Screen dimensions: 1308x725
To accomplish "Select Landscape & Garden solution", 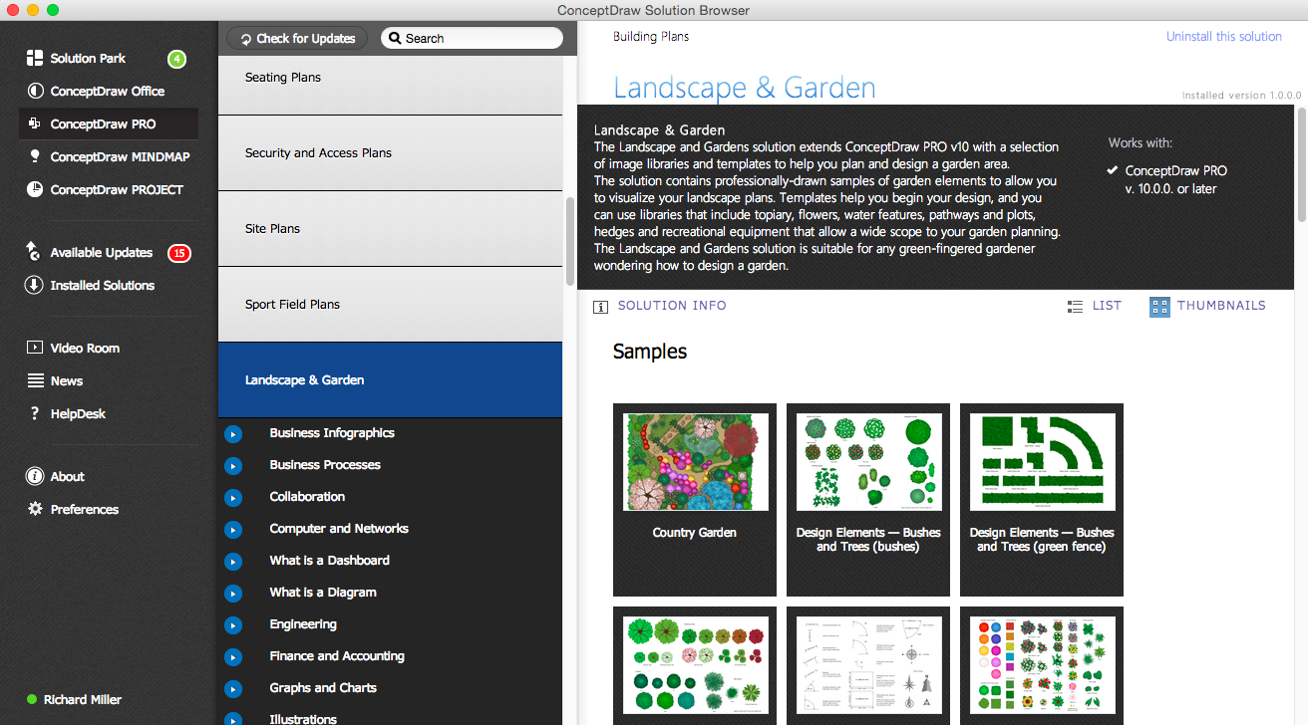I will tap(390, 380).
